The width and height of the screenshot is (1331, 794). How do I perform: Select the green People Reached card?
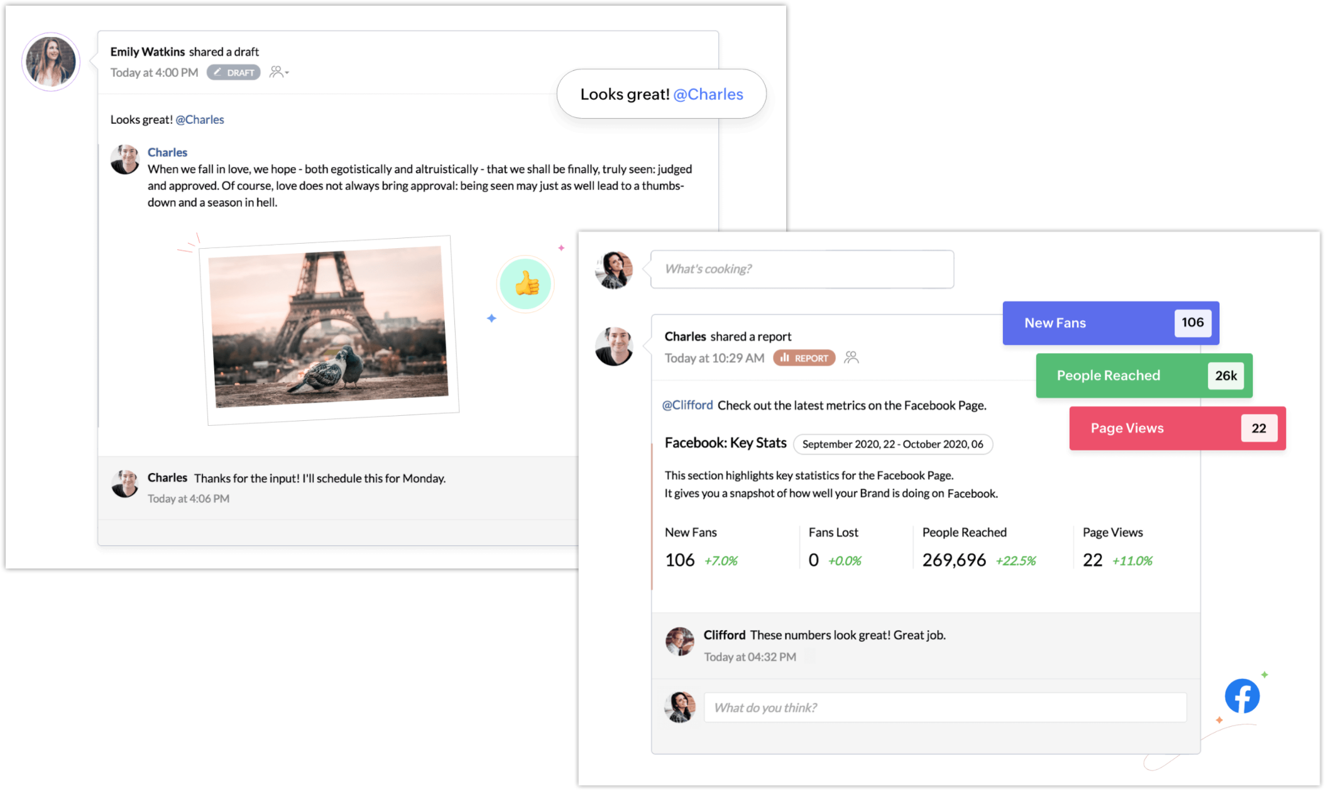1143,376
